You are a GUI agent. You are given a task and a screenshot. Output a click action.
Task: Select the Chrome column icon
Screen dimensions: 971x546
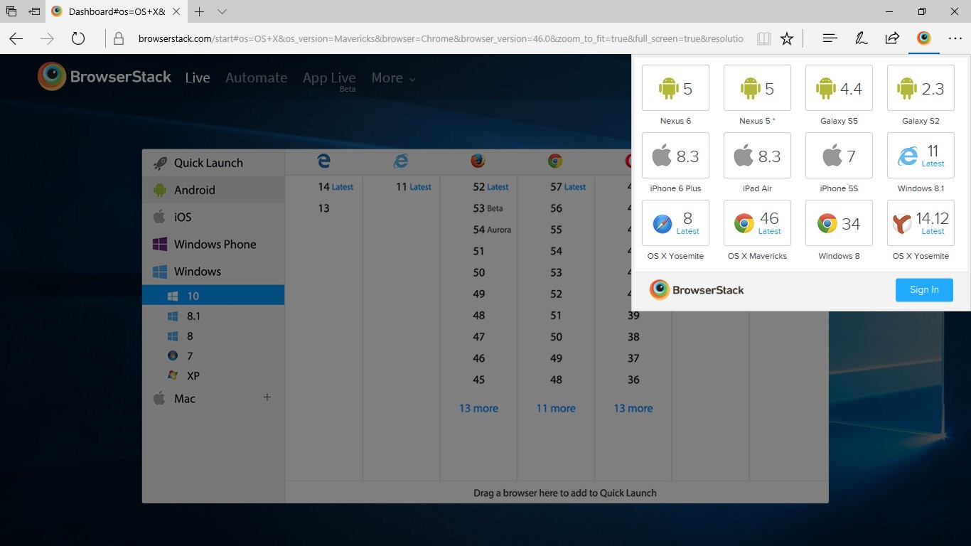click(555, 161)
